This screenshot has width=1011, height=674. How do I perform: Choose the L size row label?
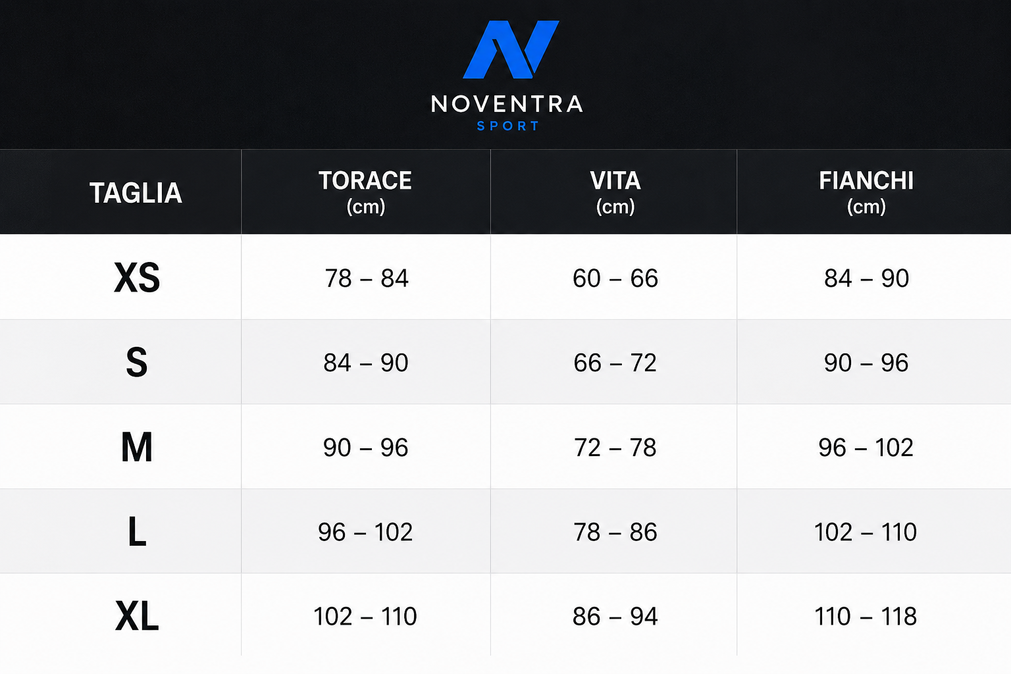[x=137, y=532]
